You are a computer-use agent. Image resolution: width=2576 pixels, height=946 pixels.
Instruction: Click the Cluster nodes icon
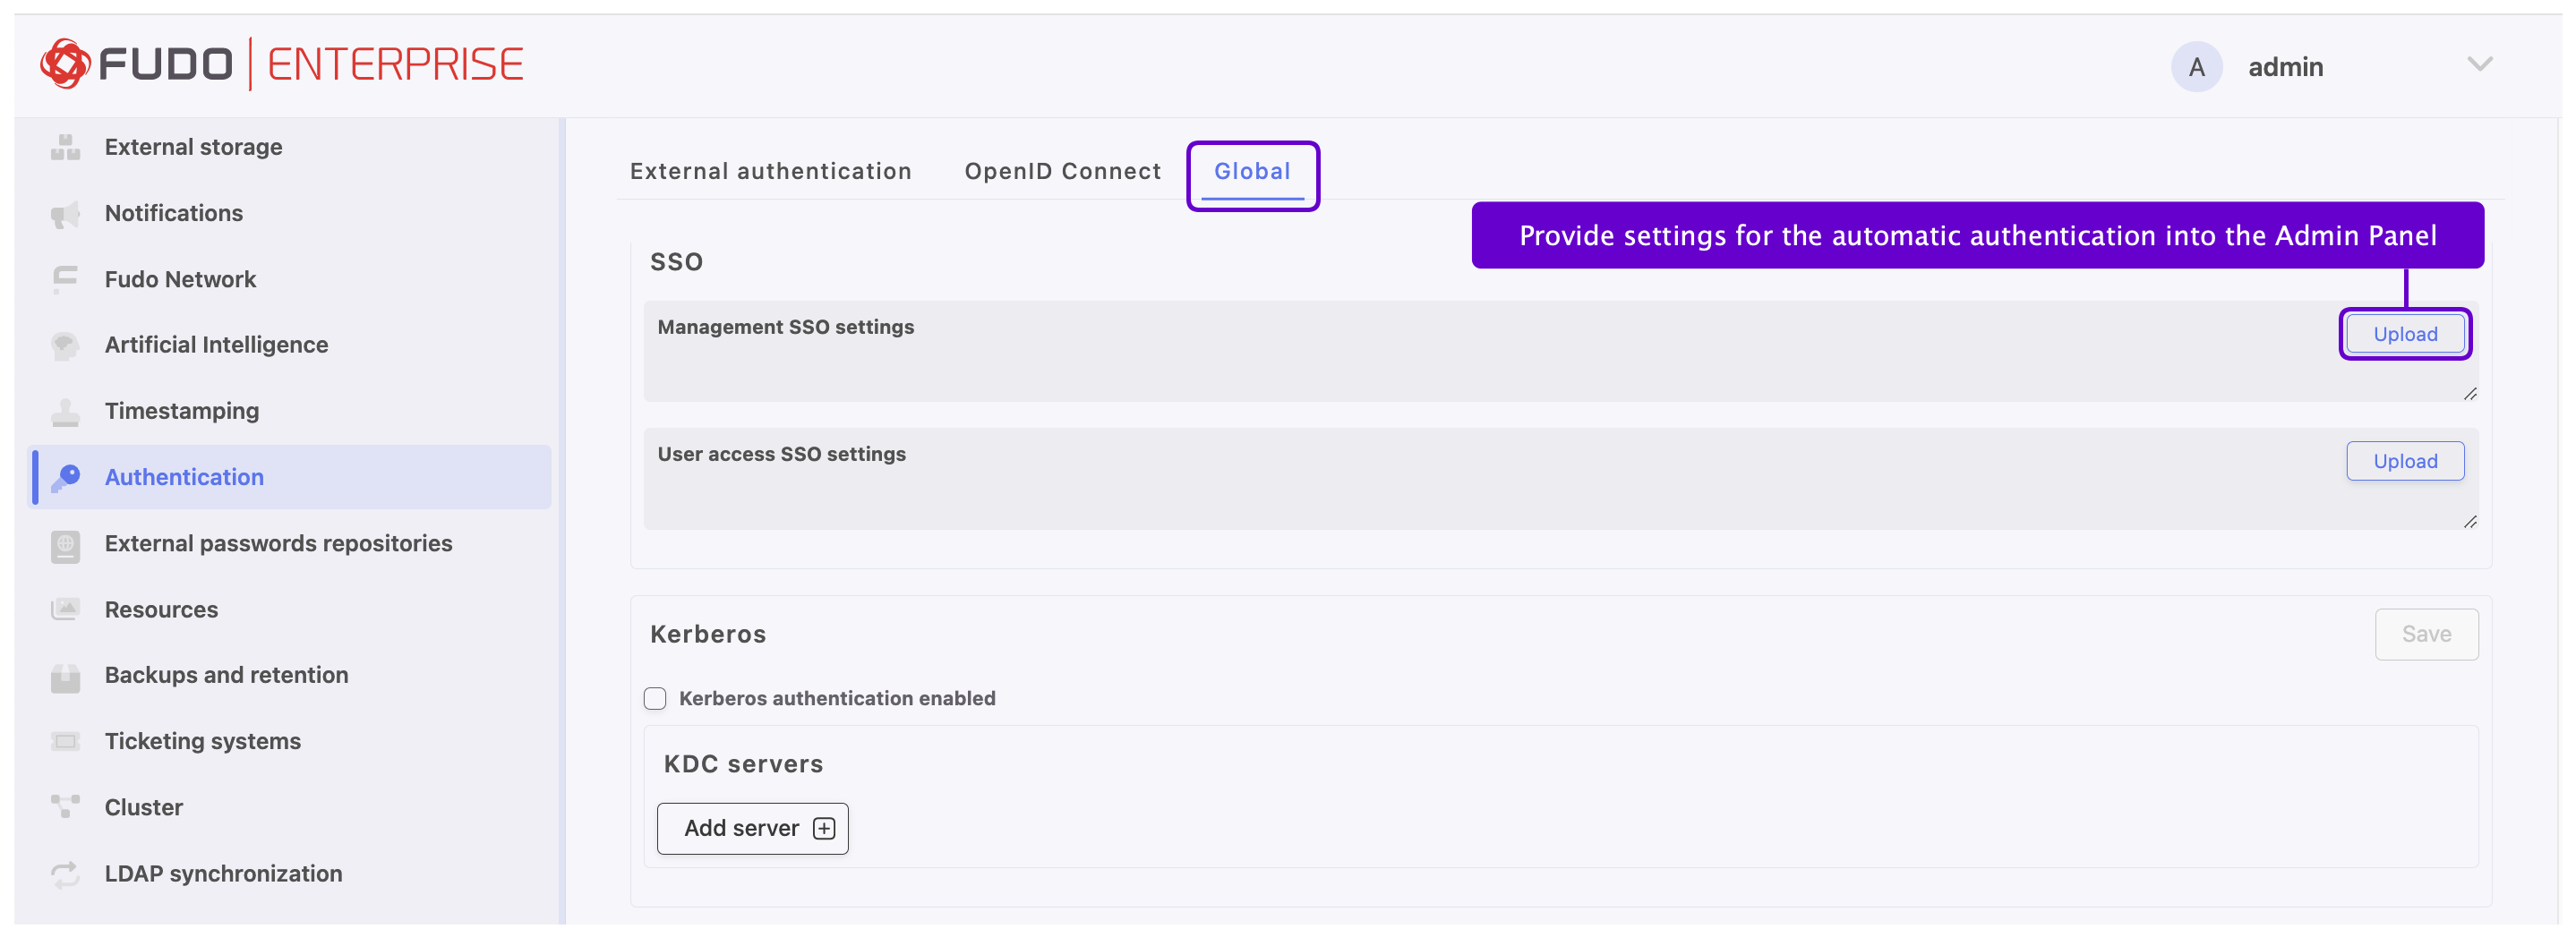point(65,808)
